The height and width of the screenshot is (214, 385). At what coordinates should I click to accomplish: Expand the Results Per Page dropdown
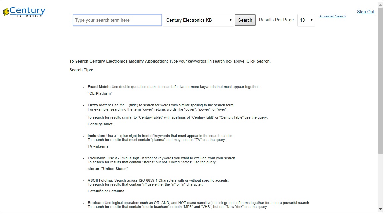pos(306,20)
